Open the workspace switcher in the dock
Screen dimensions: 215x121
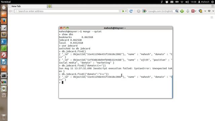point(4,95)
